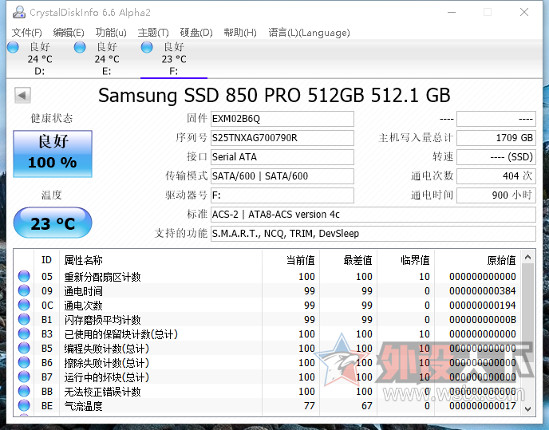
Task: Click the 最差值 column header
Action: [x=349, y=260]
